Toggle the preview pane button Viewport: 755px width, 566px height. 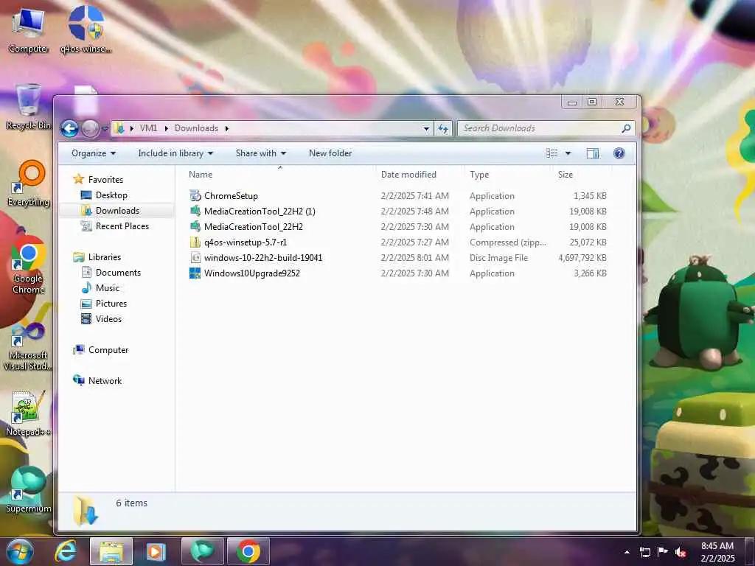(x=593, y=153)
